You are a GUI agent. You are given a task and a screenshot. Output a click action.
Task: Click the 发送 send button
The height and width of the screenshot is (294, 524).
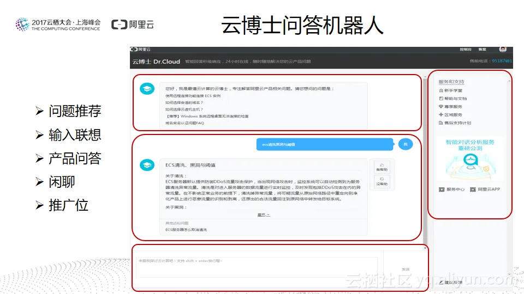406,269
